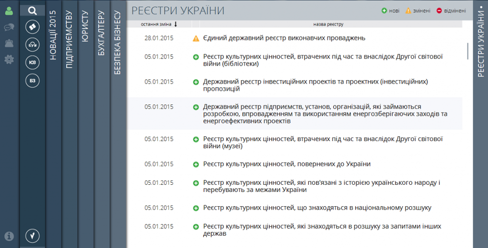
Task: Open the НОВАЦІЇ 2015 vertical tab
Action: coord(53,35)
